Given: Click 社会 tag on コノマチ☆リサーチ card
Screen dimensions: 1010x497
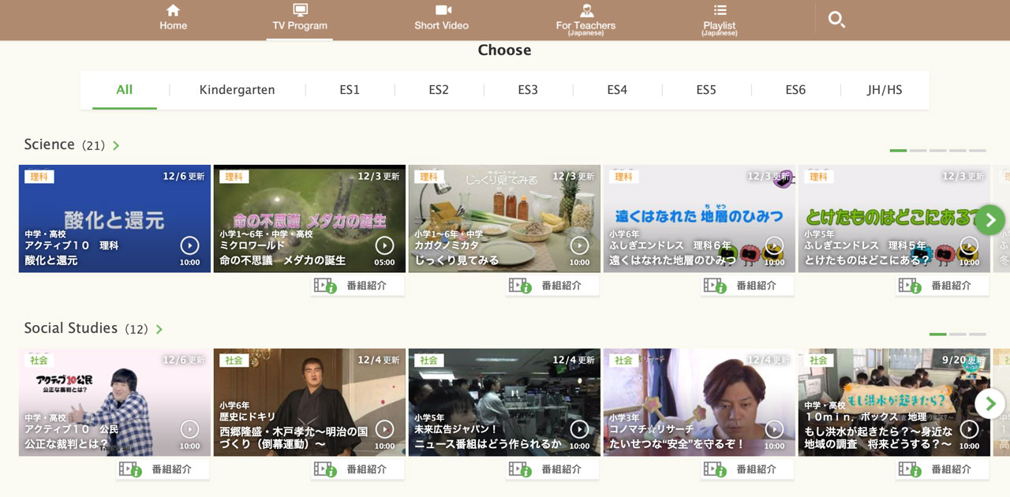Looking at the screenshot, I should pos(623,361).
